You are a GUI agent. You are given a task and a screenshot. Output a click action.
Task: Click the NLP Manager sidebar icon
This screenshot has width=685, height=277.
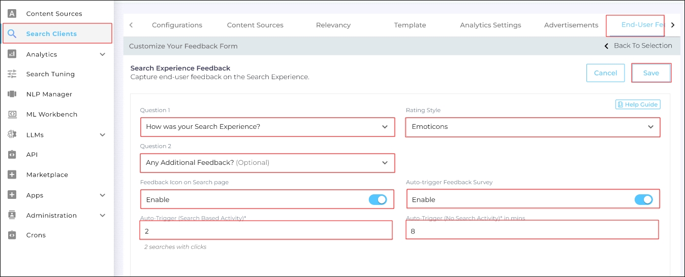click(x=12, y=94)
